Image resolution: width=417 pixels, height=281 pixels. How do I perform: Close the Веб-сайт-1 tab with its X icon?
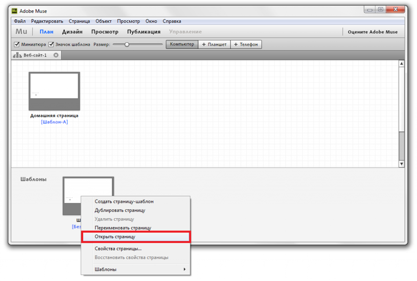point(56,55)
